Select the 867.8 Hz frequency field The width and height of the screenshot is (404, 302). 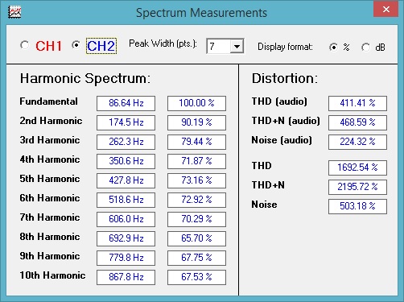tap(126, 277)
